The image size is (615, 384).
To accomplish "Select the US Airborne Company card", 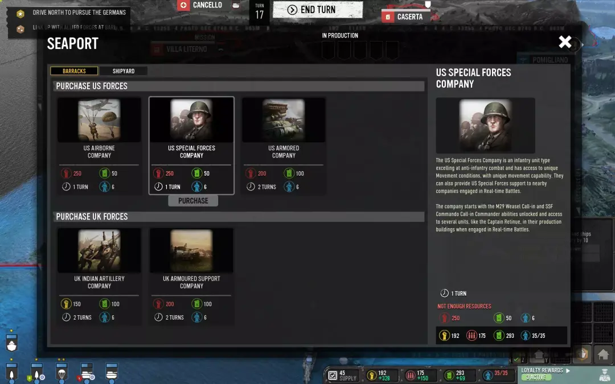I will (x=99, y=146).
